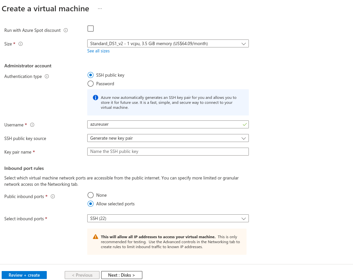Image resolution: width=353 pixels, height=280 pixels.
Task: Open the Size dropdown
Action: pos(168,43)
